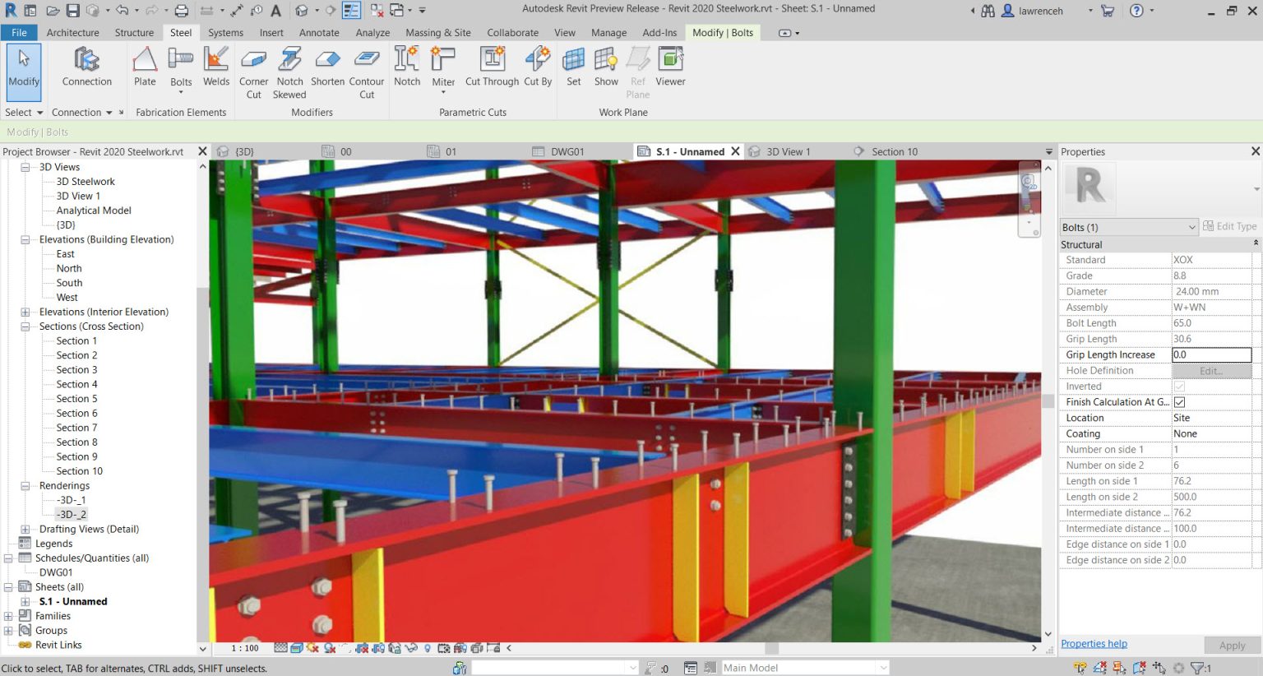This screenshot has height=676, width=1263.
Task: Click the Set work plane tool
Action: tap(574, 67)
